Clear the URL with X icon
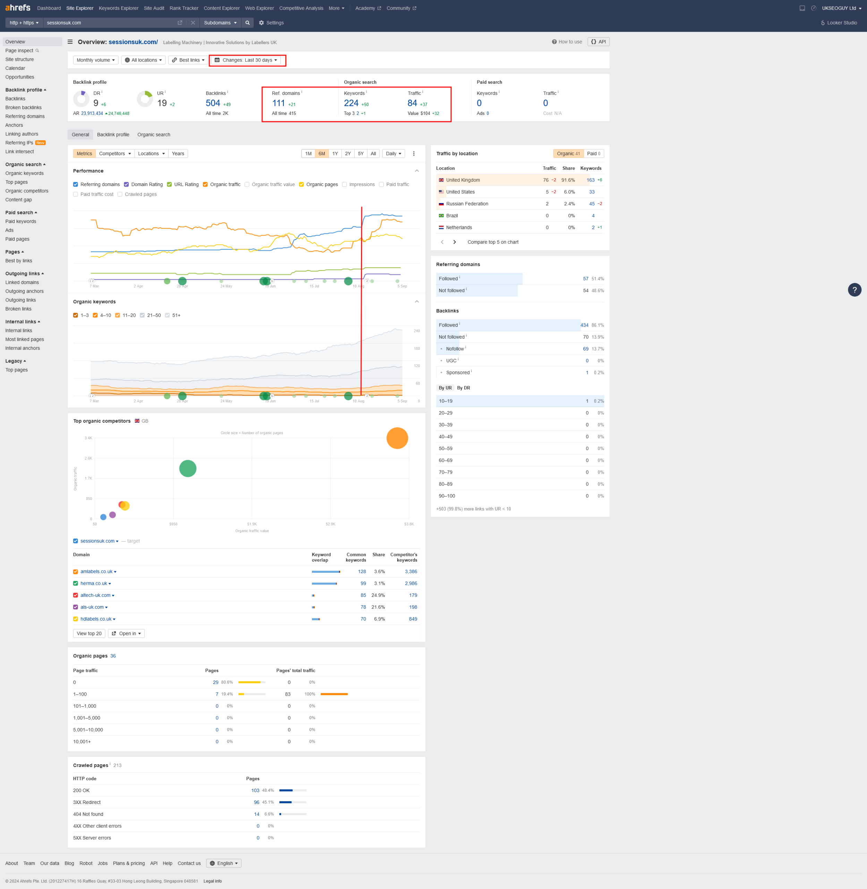867x889 pixels. pos(193,23)
